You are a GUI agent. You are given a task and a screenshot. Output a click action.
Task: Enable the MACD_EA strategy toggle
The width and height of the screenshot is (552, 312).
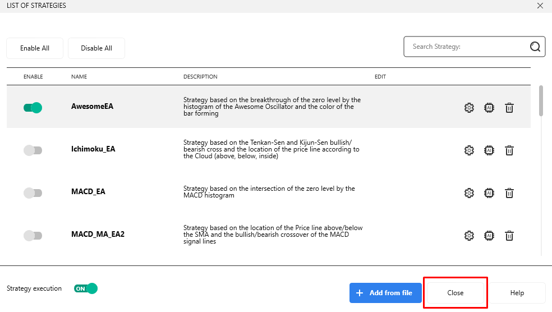click(x=33, y=193)
